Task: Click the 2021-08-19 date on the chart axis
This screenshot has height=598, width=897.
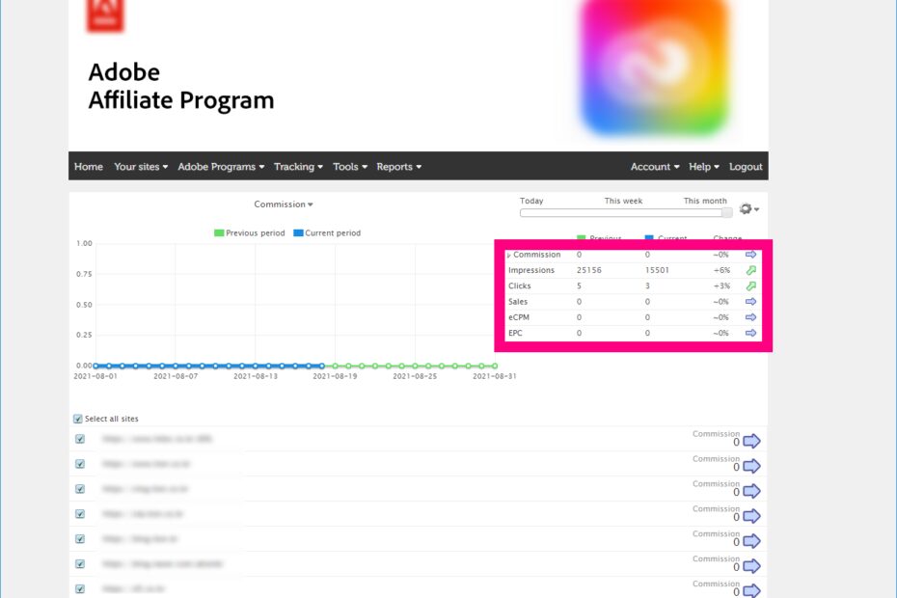Action: click(x=335, y=376)
